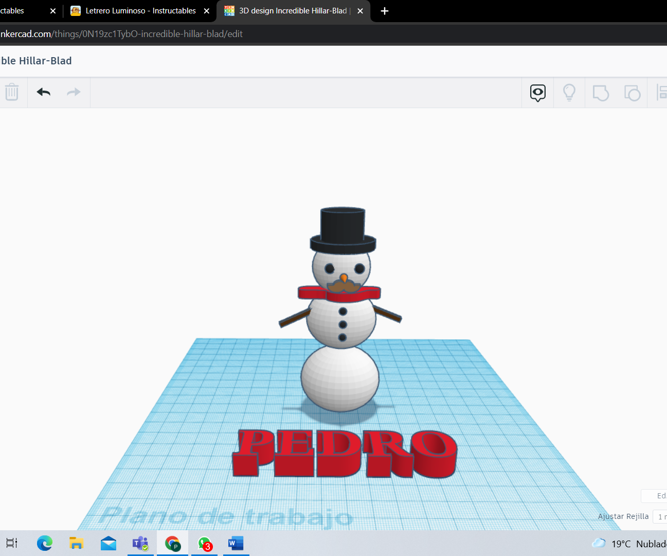
Task: Open Microsoft Teams from the taskbar
Action: click(140, 543)
